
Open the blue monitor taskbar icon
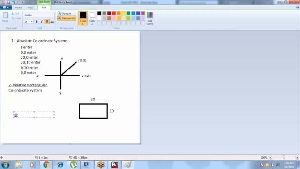pyautogui.click(x=87, y=165)
